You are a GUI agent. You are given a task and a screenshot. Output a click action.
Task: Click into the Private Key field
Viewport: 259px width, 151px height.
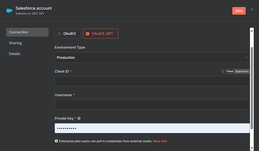coord(152,128)
